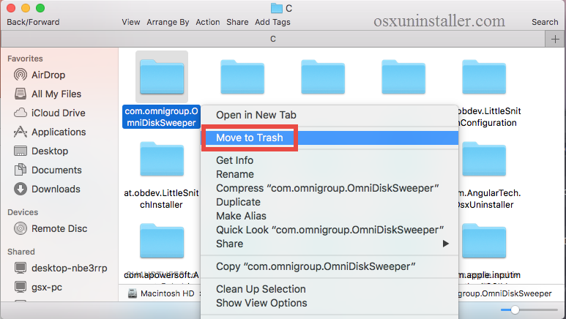Select the AngularTech.OsxUninstaller folder icon
The image size is (566, 319).
pos(484,159)
